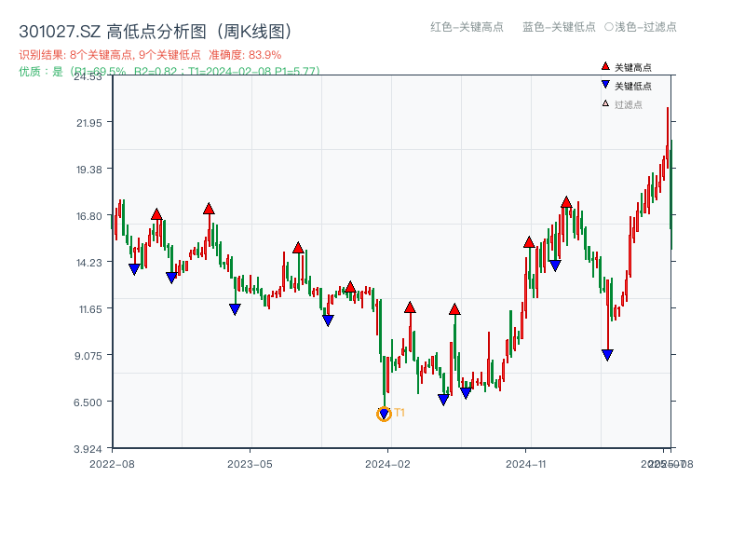
Task: Click the 16.80 y-axis label
Action: pos(89,216)
